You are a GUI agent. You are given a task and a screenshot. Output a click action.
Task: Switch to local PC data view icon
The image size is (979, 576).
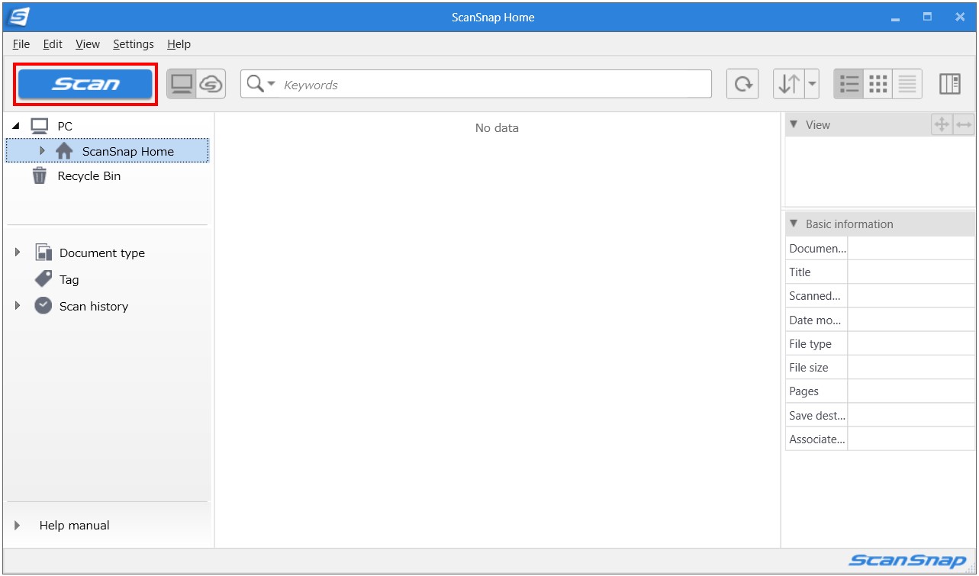(182, 84)
